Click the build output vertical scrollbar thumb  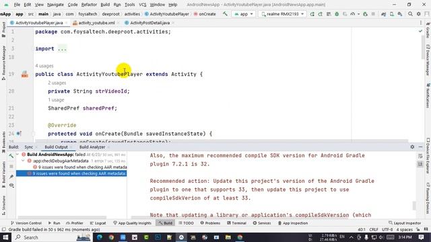pyautogui.click(x=414, y=205)
